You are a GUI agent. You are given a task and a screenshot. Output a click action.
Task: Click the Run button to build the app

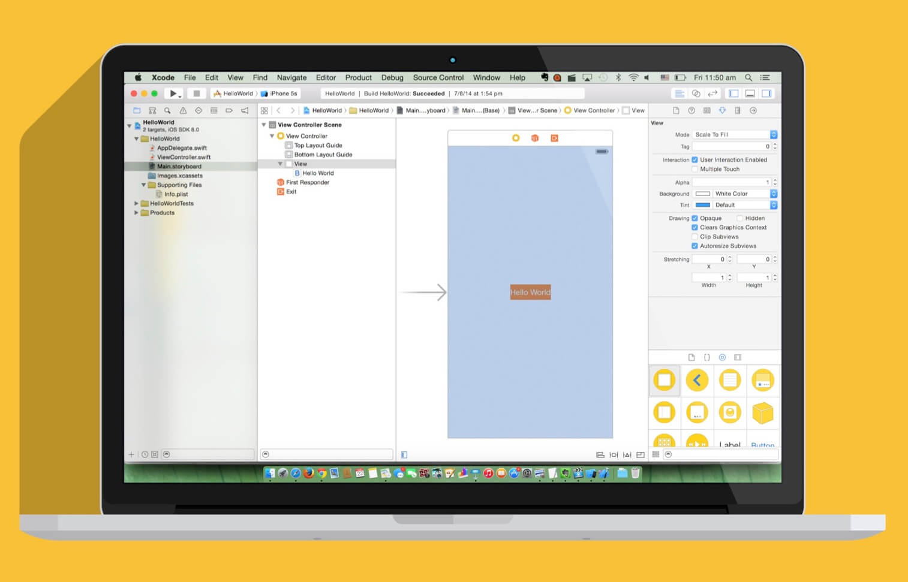tap(172, 94)
